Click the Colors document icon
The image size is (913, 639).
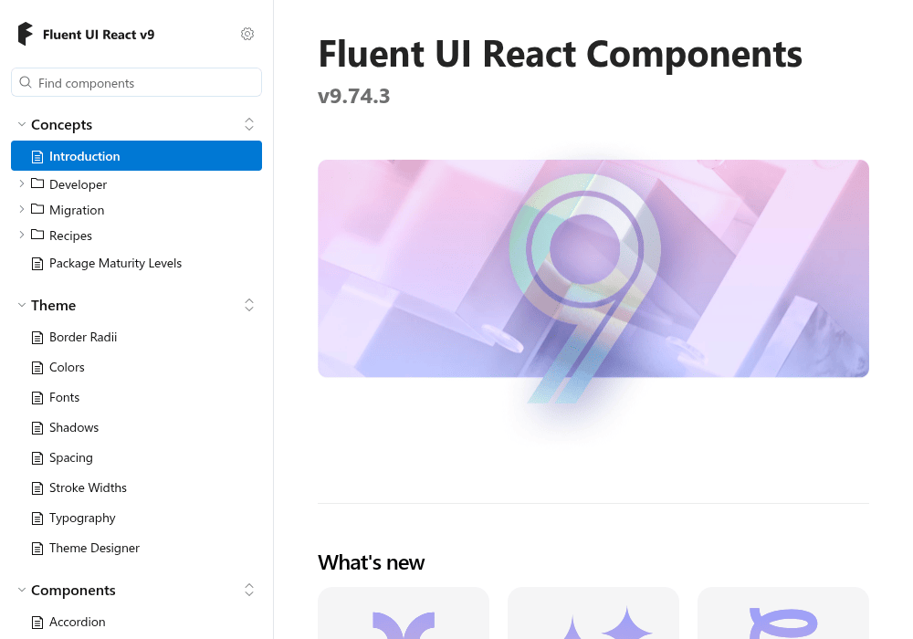pos(37,368)
